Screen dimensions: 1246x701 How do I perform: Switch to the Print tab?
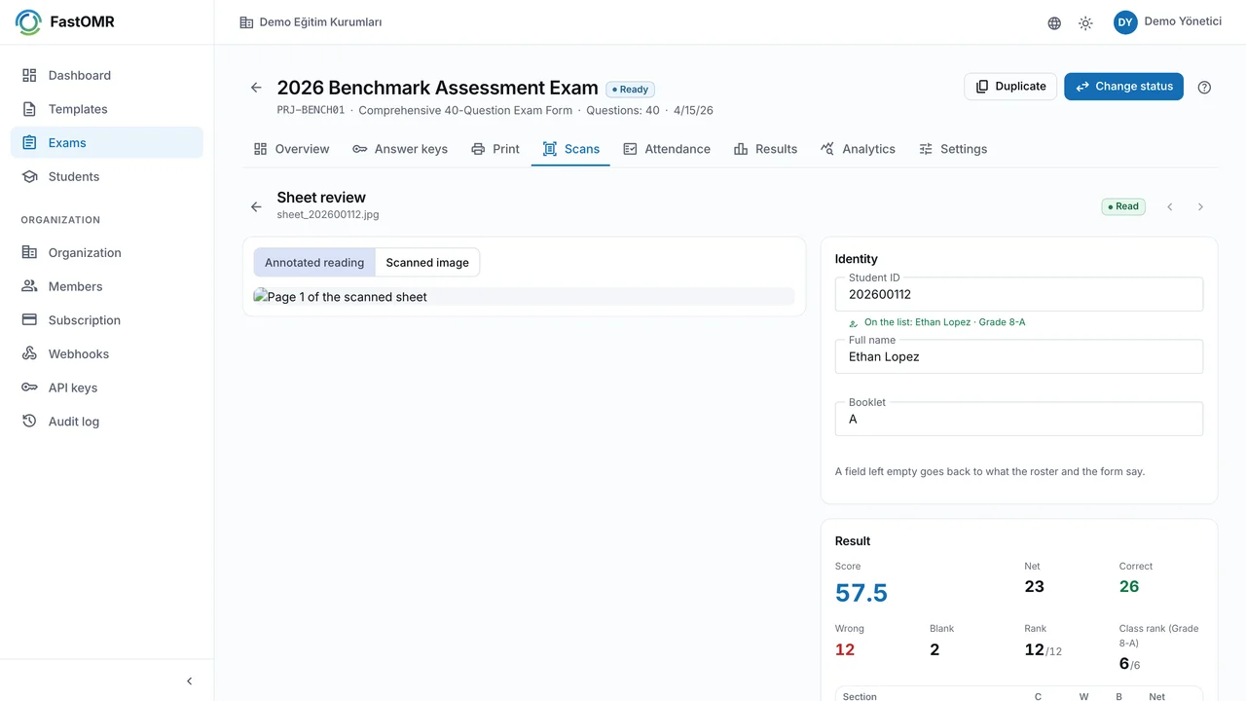[x=495, y=149]
